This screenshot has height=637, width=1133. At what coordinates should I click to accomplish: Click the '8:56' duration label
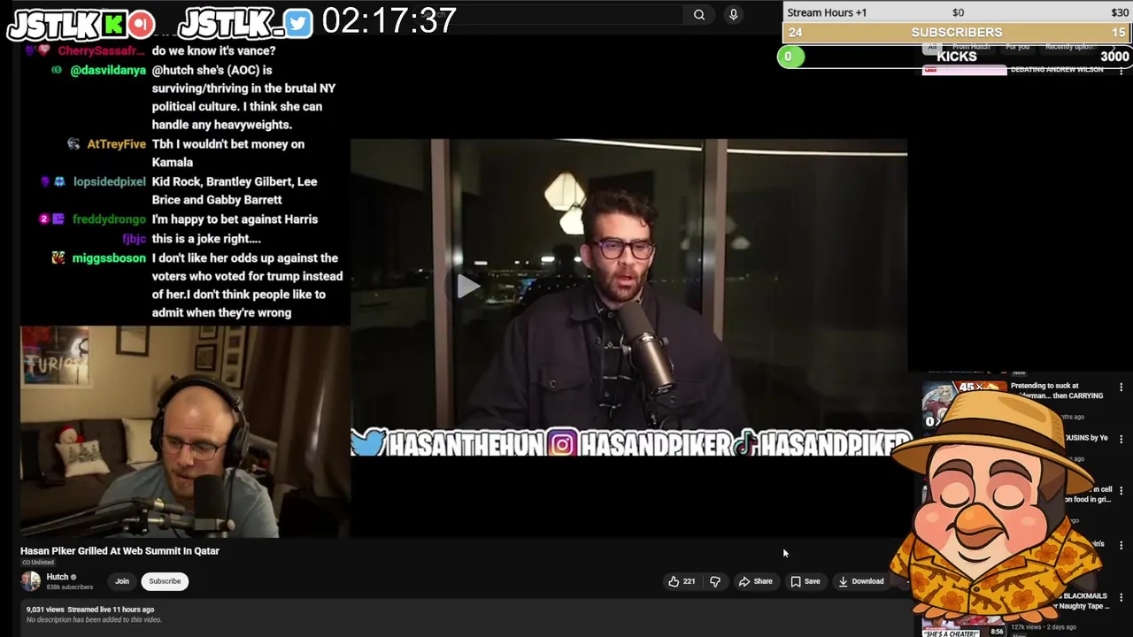[x=998, y=631]
